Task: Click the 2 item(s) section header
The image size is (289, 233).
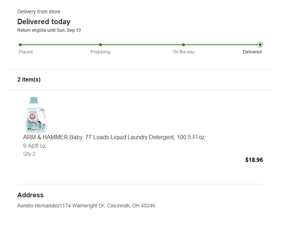Action: click(x=29, y=79)
